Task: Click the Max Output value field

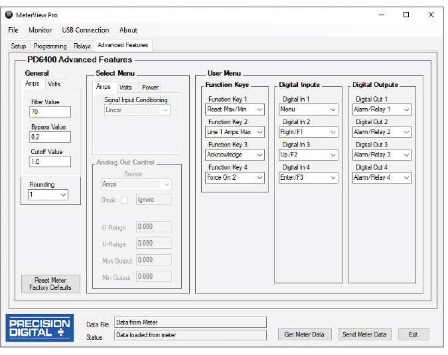Action: point(154,259)
